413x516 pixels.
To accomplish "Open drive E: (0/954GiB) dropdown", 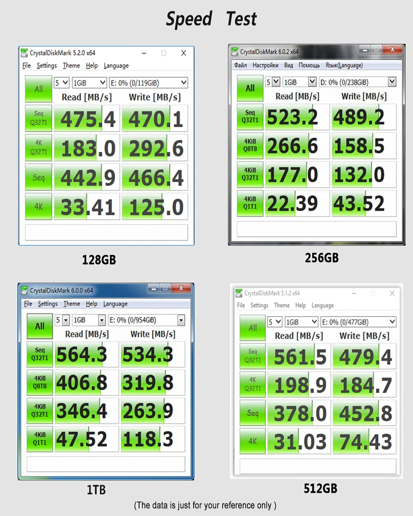I will (x=147, y=320).
